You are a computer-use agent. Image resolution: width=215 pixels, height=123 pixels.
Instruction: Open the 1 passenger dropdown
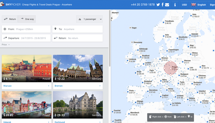(90, 19)
